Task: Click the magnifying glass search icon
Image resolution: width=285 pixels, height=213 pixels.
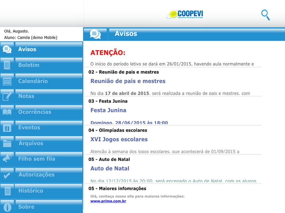Action: coord(265,15)
